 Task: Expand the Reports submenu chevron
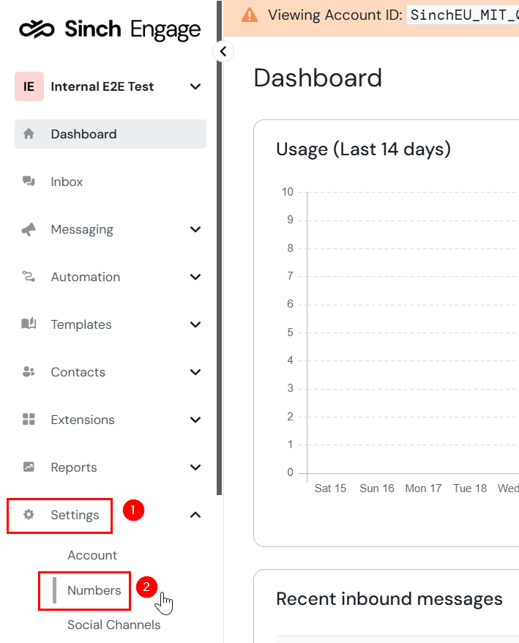click(x=195, y=467)
